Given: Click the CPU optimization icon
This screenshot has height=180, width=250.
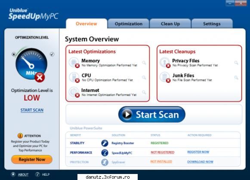Looking at the screenshot, I should [x=74, y=77].
